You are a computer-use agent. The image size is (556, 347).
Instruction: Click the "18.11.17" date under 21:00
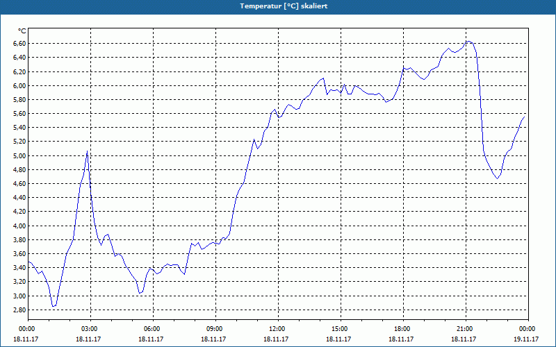click(464, 339)
